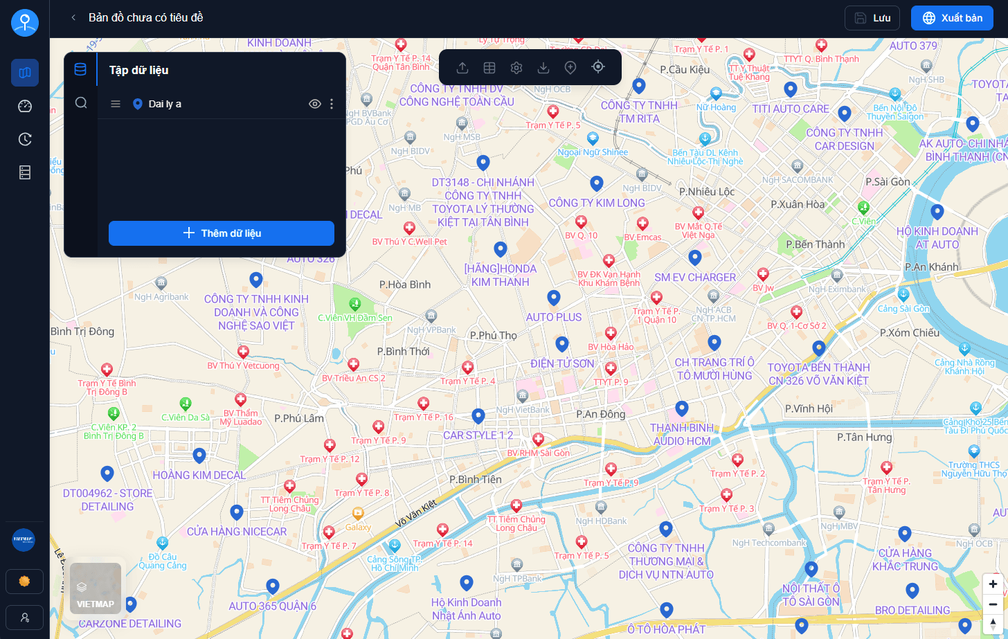Viewport: 1008px width, 639px height.
Task: Open the dashboard gauge section
Action: [25, 106]
